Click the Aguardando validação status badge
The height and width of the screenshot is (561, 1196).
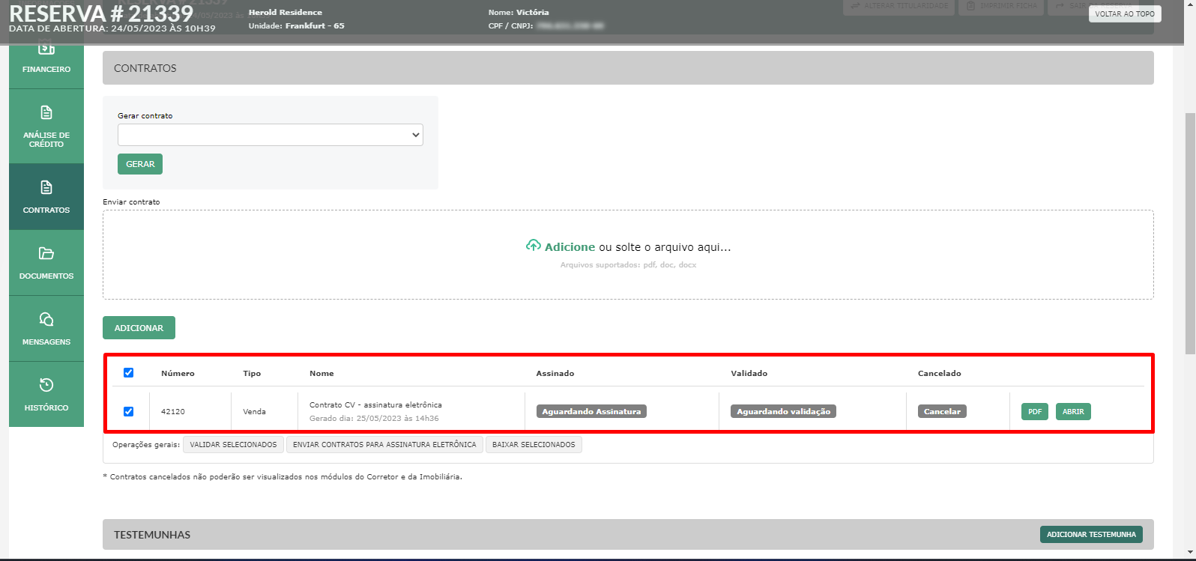click(x=783, y=411)
